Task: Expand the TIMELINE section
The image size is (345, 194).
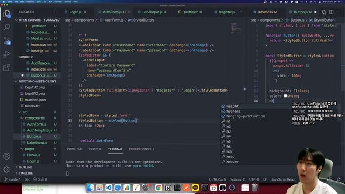Action: pos(26,174)
